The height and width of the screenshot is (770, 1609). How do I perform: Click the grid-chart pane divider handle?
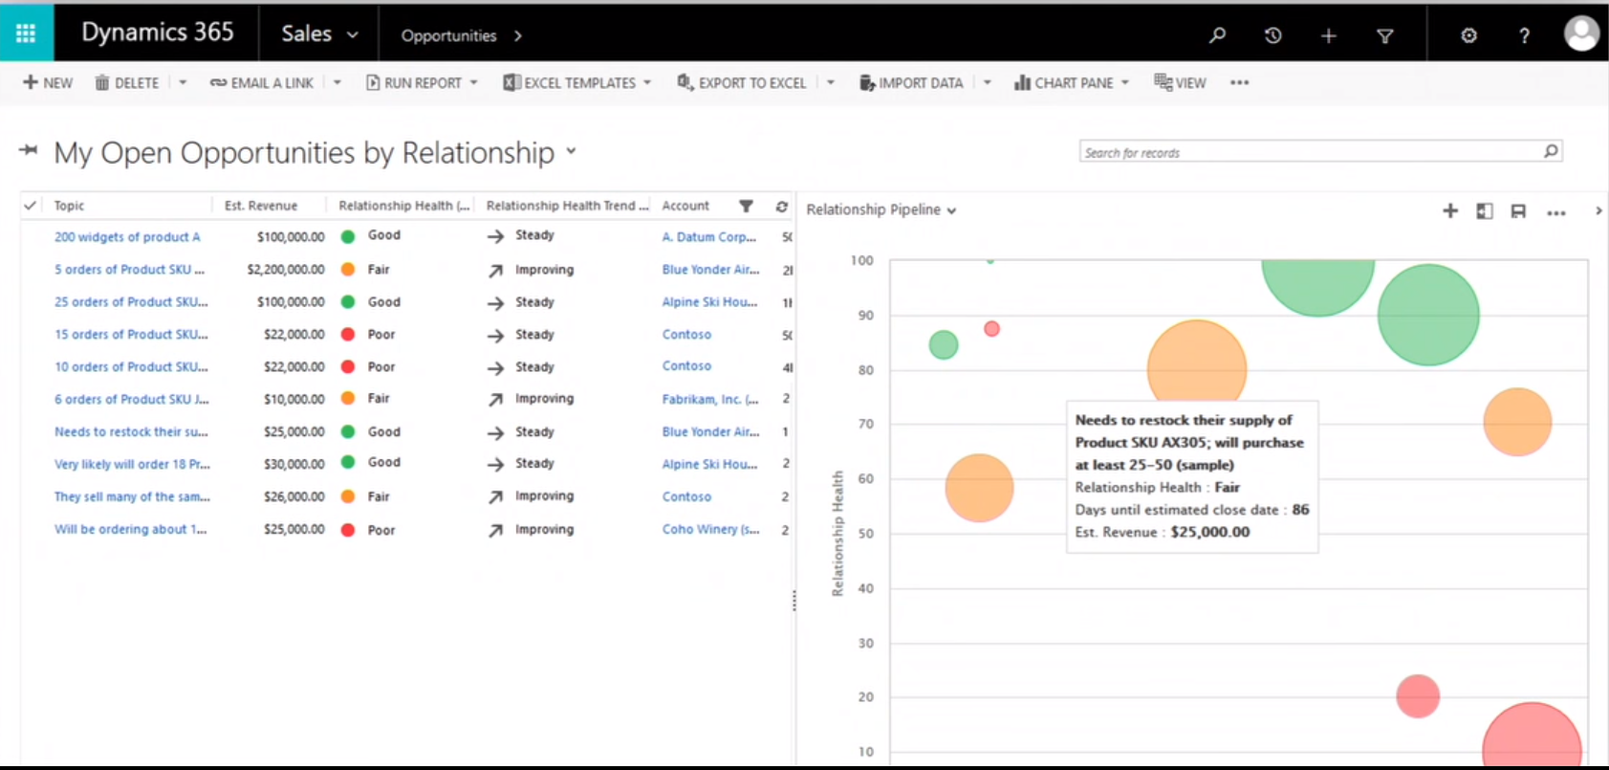click(x=794, y=600)
